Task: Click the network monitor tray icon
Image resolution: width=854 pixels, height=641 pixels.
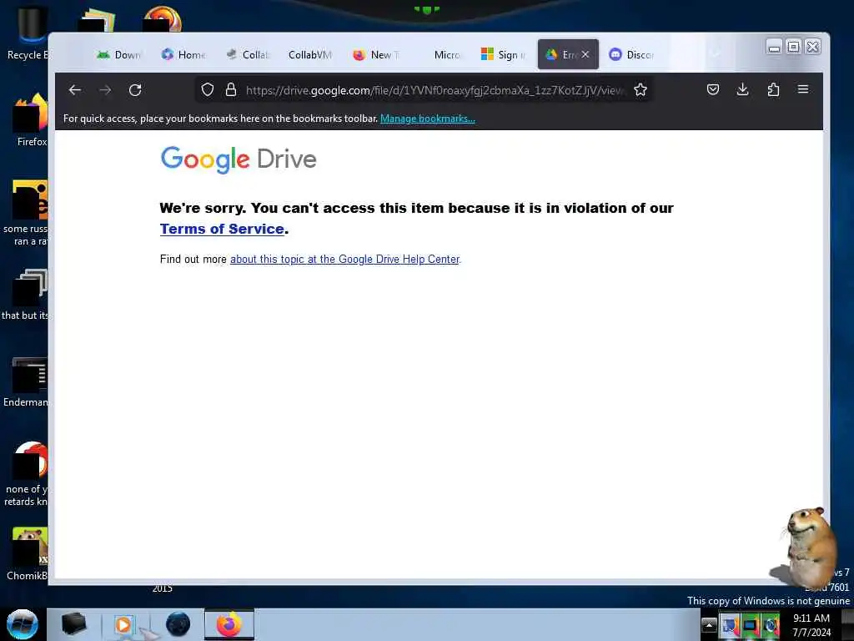Action: tap(751, 624)
